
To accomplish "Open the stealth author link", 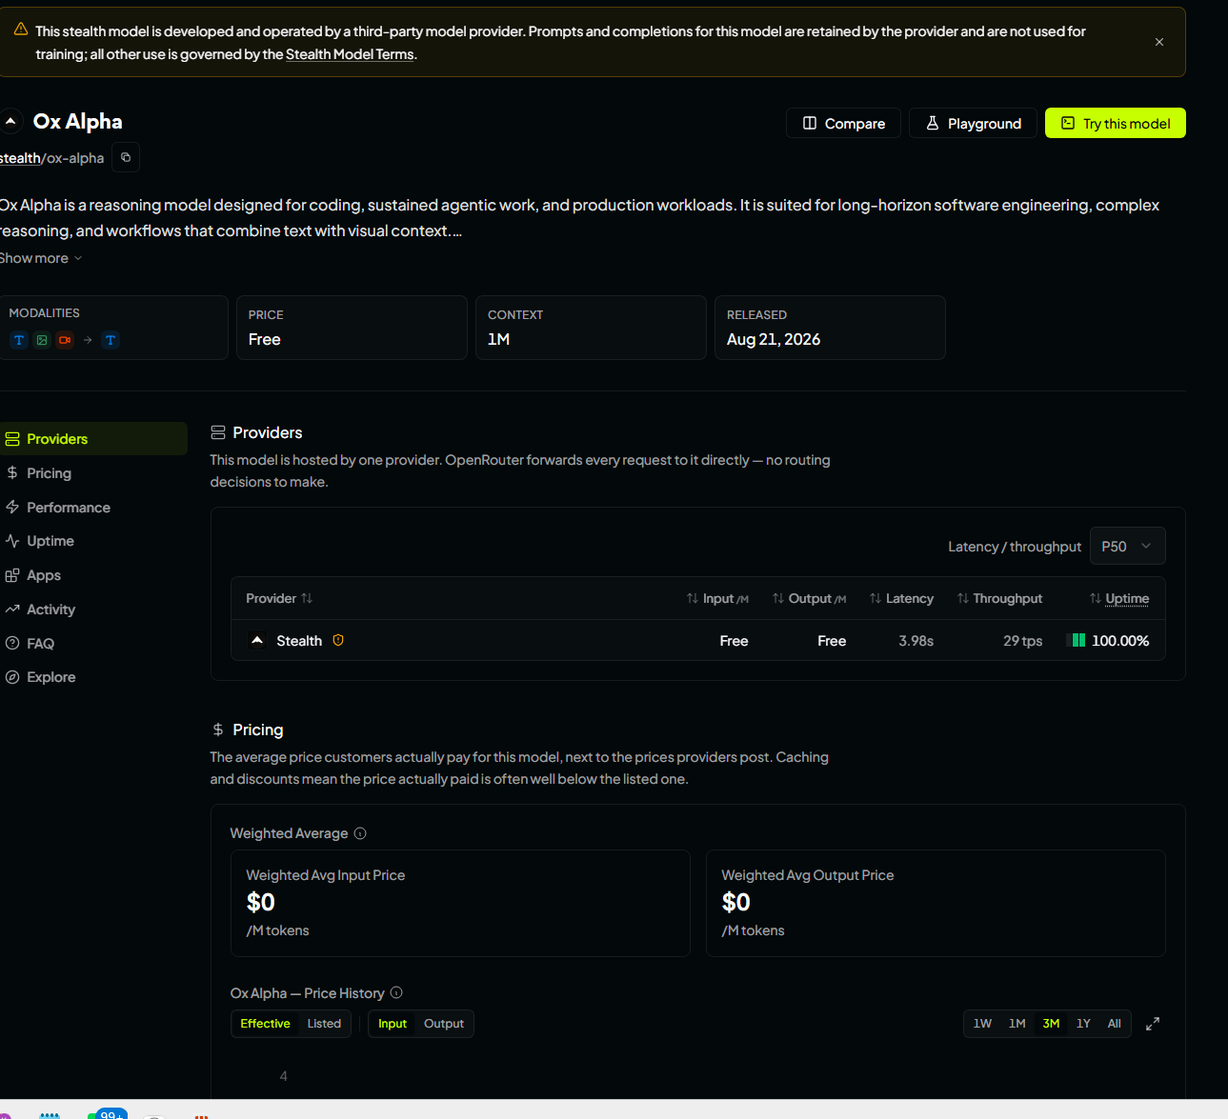I will click(20, 158).
